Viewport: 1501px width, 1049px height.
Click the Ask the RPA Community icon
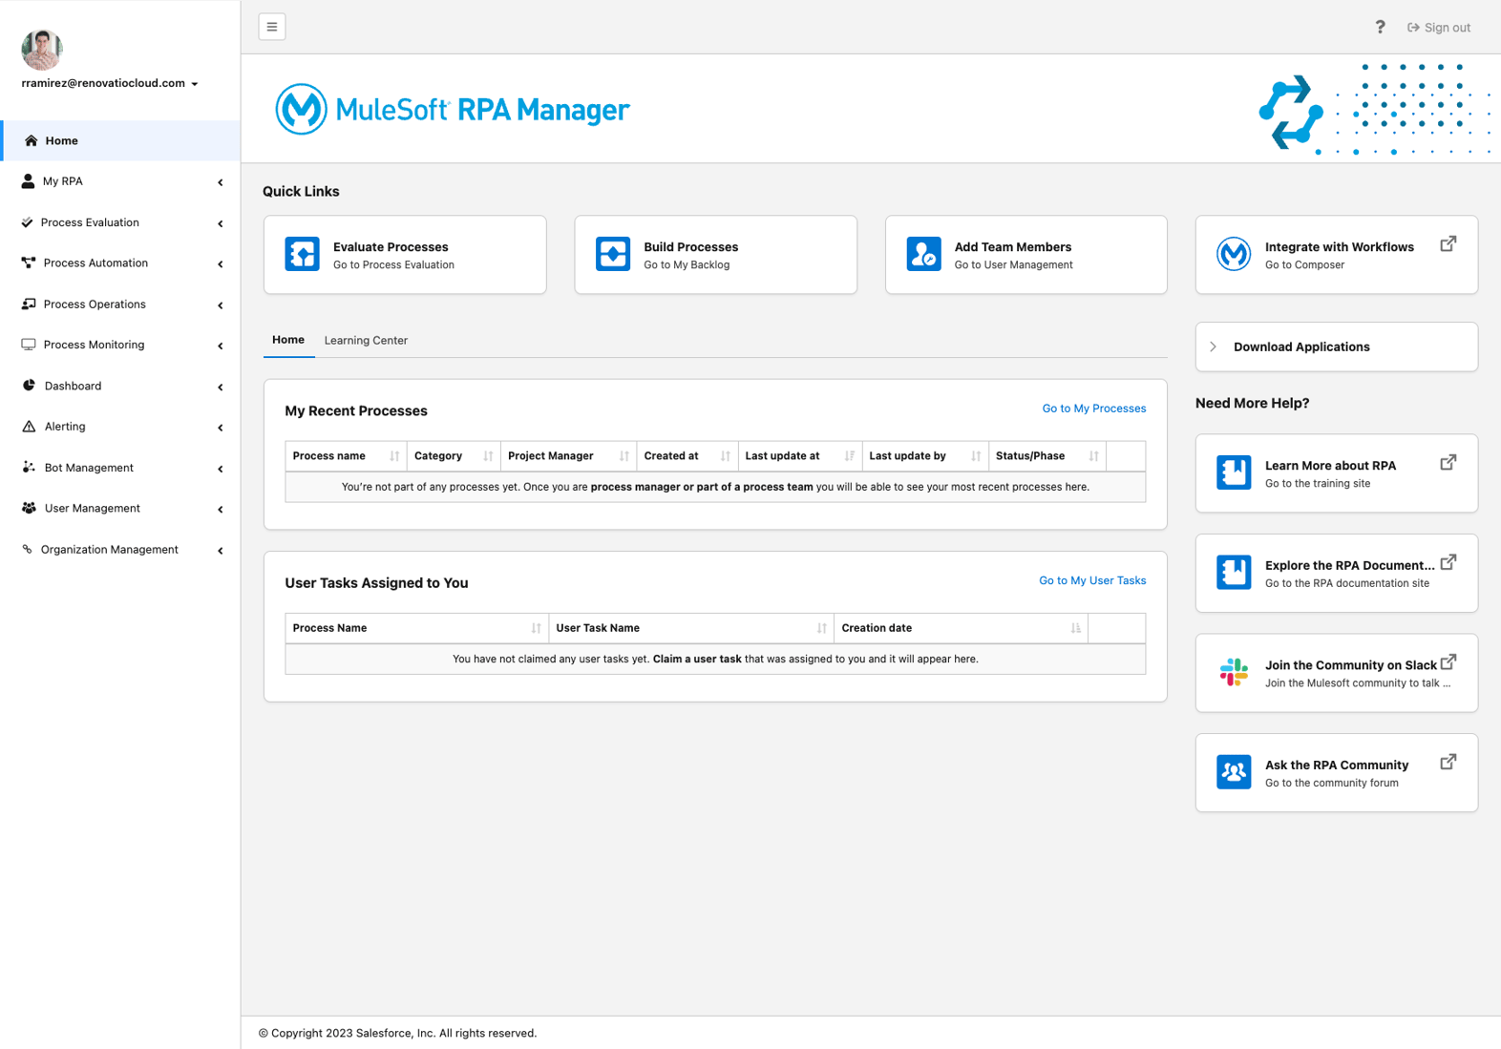(1234, 772)
